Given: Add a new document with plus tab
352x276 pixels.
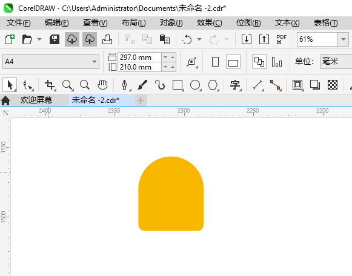Looking at the screenshot, I should (141, 100).
